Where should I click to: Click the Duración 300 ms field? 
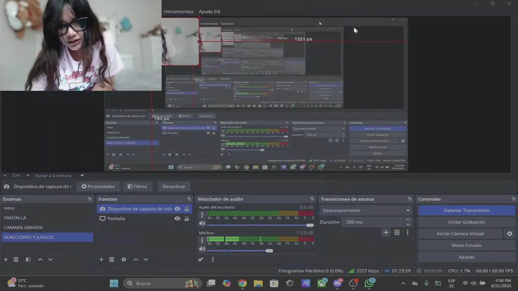(x=372, y=222)
